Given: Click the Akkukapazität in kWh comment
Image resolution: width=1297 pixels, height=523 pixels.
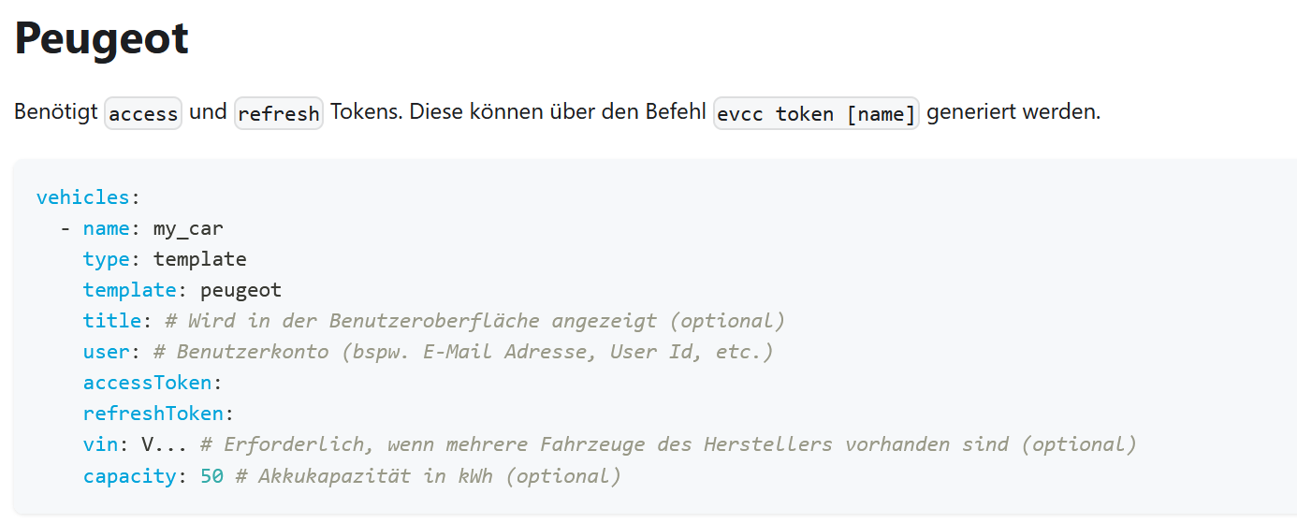Looking at the screenshot, I should pos(428,475).
